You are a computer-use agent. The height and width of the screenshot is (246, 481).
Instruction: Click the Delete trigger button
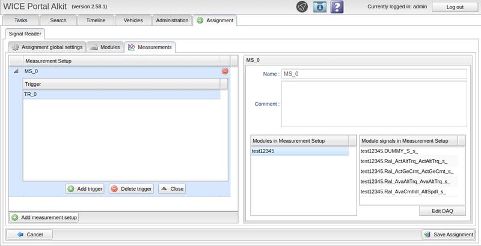point(131,188)
